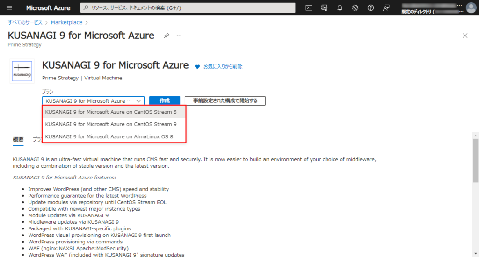Click 事前設定された構成で開始する button
479x257 pixels.
(225, 101)
